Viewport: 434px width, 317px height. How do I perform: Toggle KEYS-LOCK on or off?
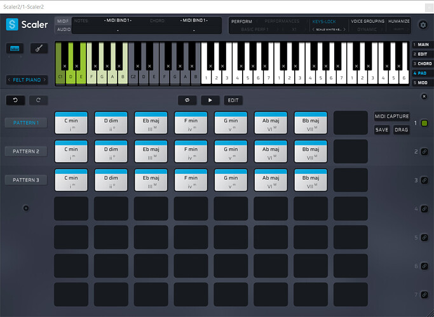pos(324,22)
